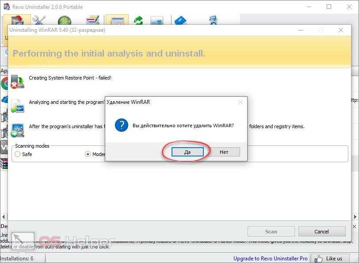This screenshot has height=263, width=359.
Task: Click the System Restore Point failed icon
Action: pyautogui.click(x=17, y=82)
